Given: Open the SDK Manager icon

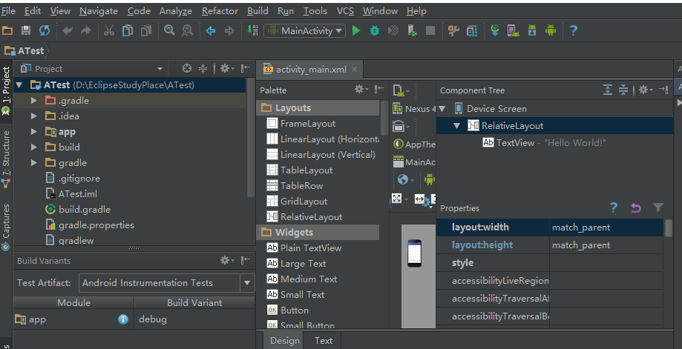Looking at the screenshot, I should click(532, 30).
